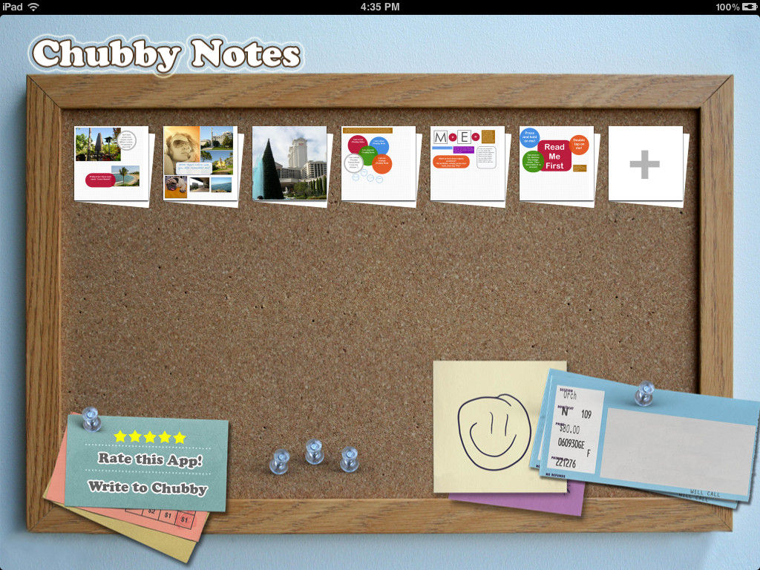Tap the battery icon in the status bar
This screenshot has height=570, width=760.
[749, 7]
